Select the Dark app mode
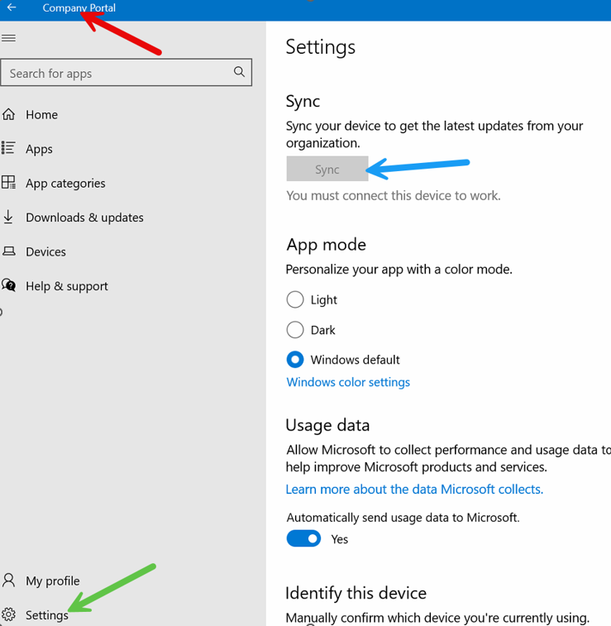The height and width of the screenshot is (626, 611). coord(295,330)
